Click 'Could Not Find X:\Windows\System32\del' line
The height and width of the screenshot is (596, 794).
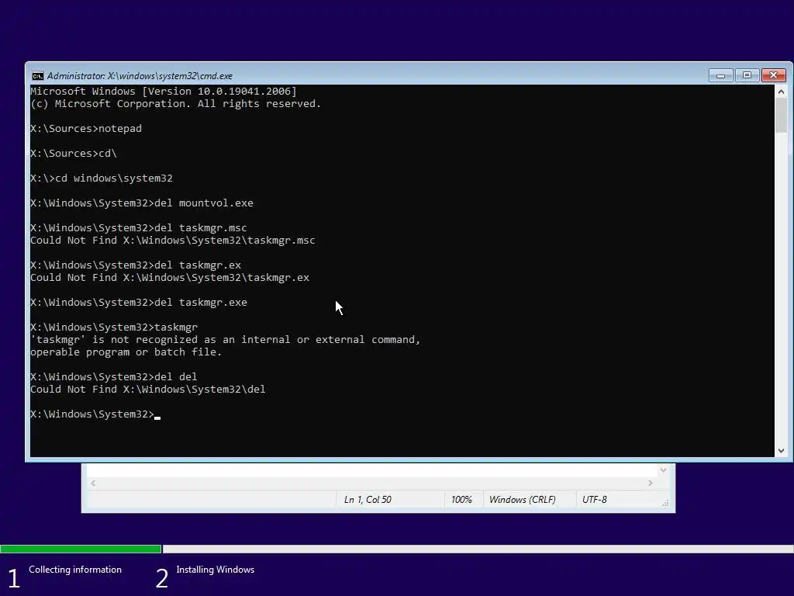coord(148,390)
